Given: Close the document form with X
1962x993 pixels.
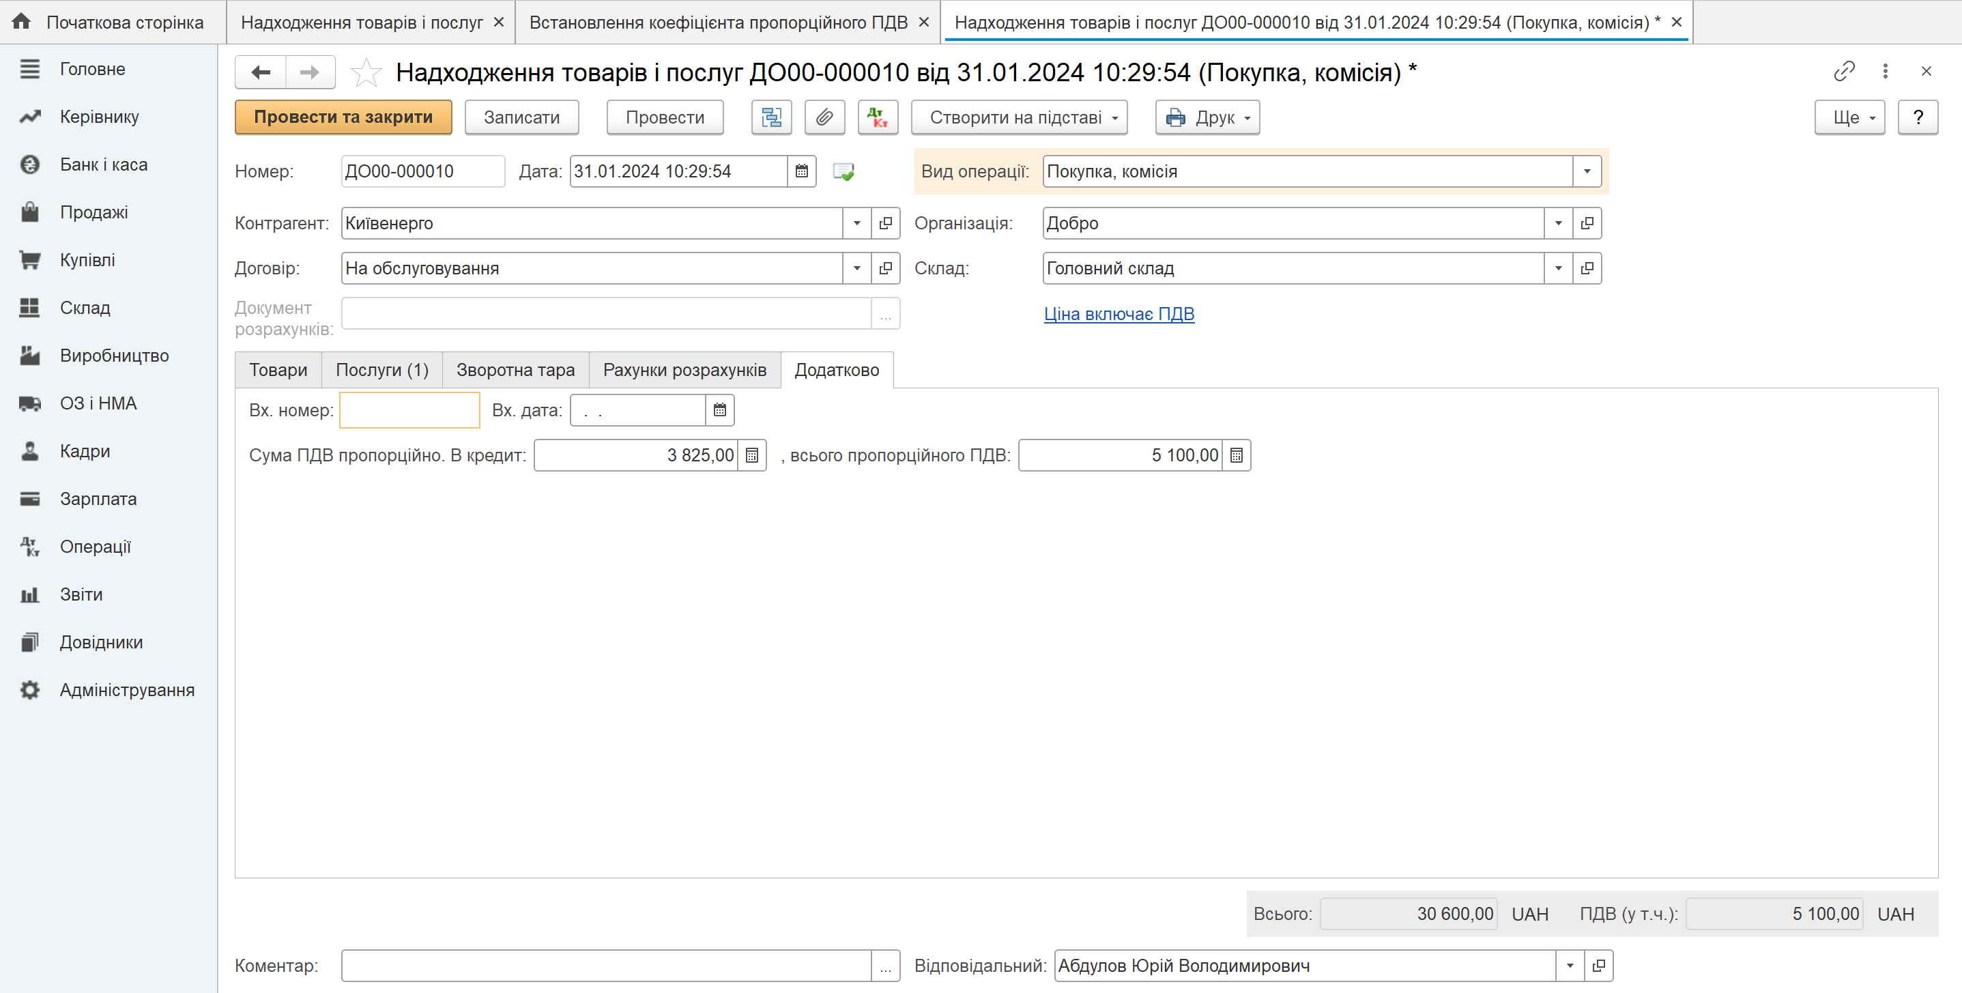Looking at the screenshot, I should (x=1927, y=71).
